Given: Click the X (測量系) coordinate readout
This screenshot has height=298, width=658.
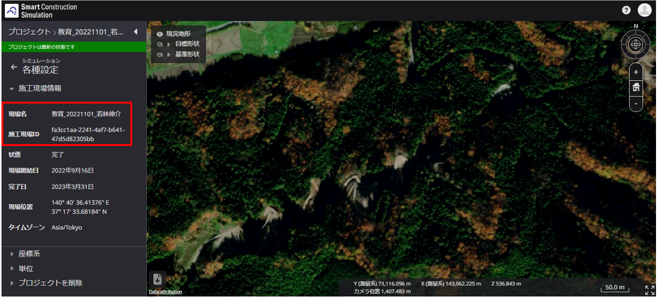Looking at the screenshot, I should 451,284.
